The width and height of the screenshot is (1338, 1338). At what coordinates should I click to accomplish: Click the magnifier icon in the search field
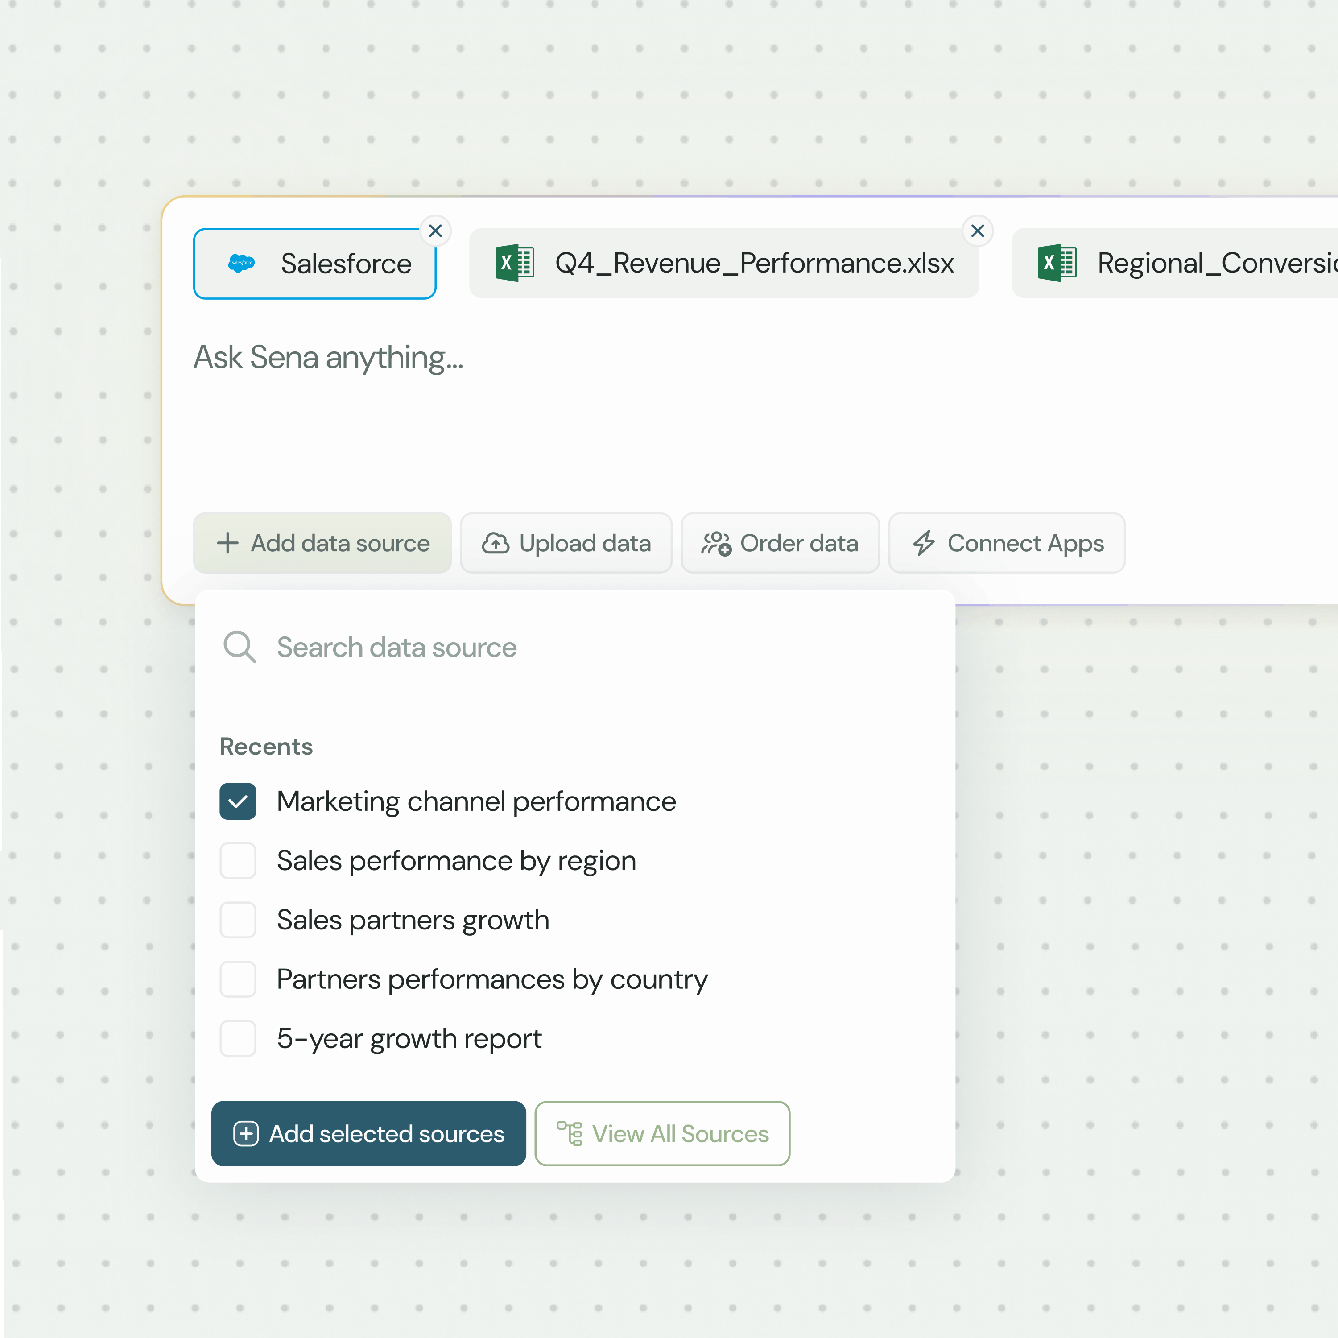pyautogui.click(x=239, y=647)
